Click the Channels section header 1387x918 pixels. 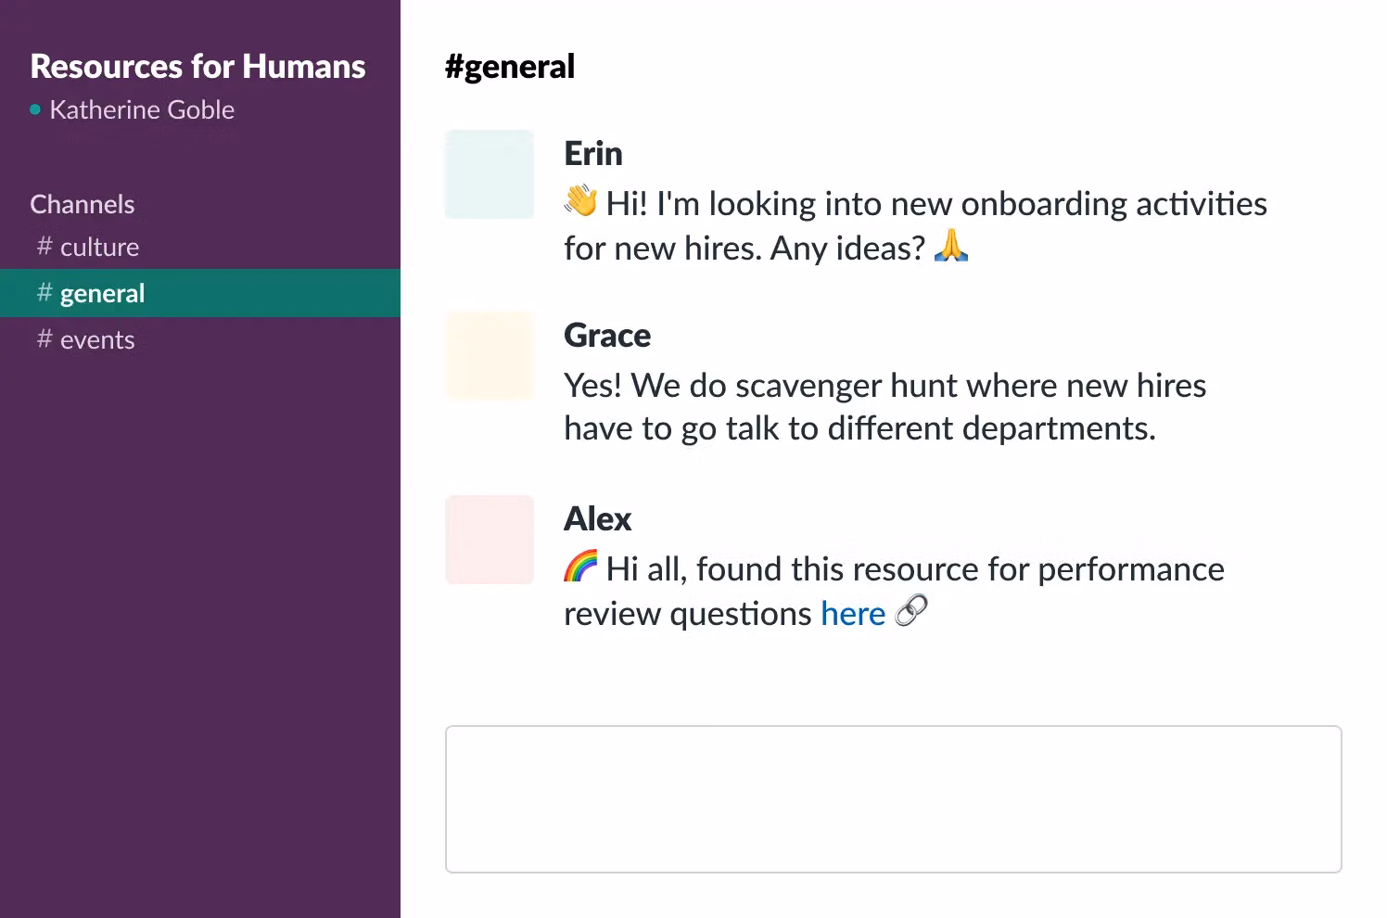click(x=83, y=204)
